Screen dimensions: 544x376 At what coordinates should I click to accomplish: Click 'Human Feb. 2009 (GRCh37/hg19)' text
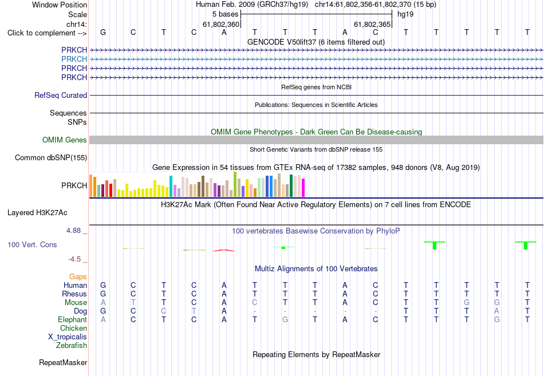tap(252, 5)
